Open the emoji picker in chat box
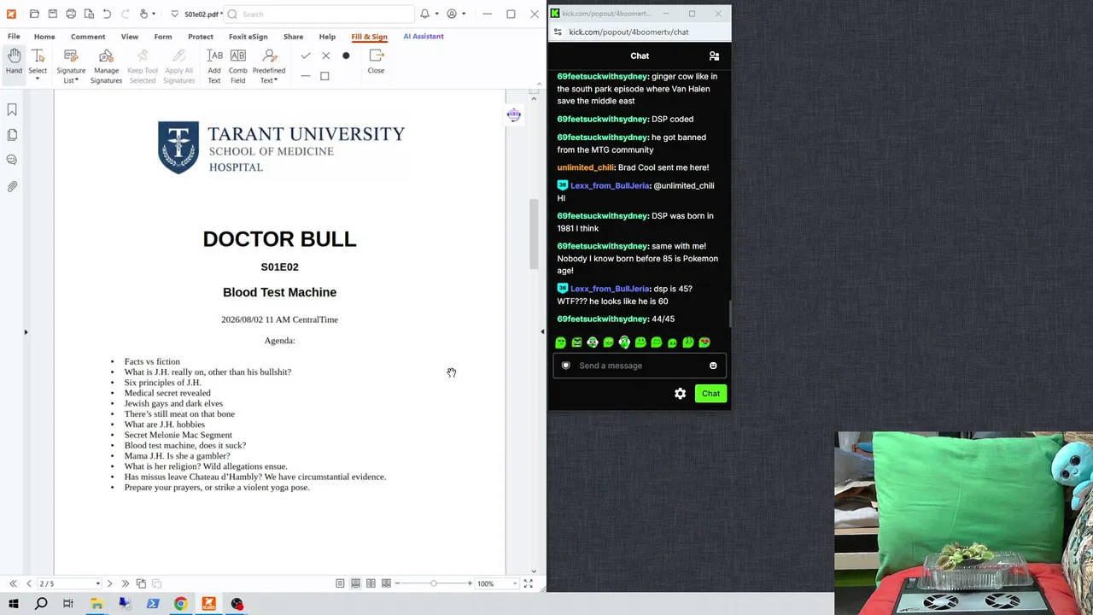Image resolution: width=1093 pixels, height=615 pixels. pos(713,366)
